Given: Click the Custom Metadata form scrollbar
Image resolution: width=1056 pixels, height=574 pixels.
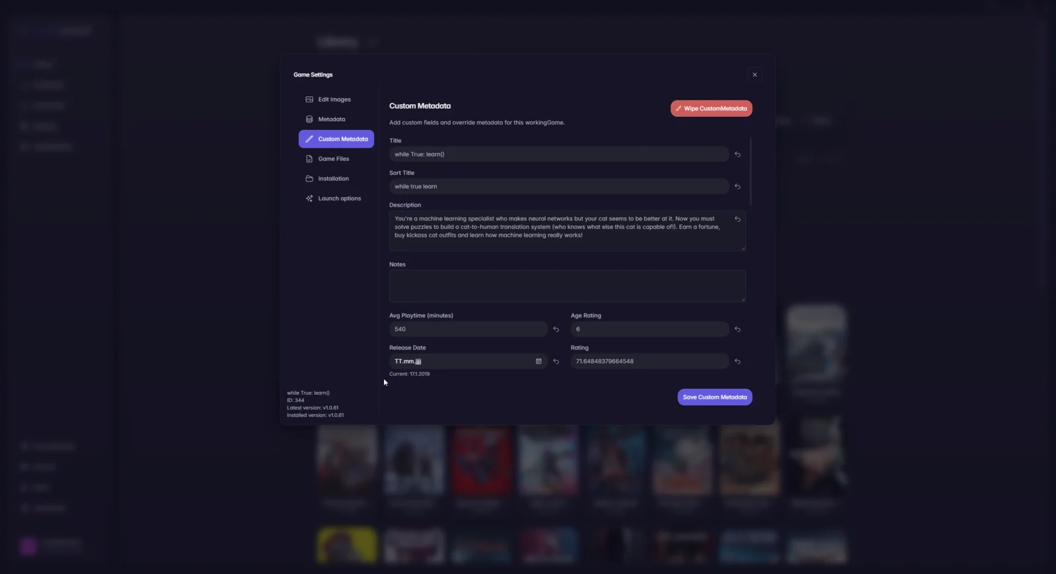Looking at the screenshot, I should click(751, 172).
